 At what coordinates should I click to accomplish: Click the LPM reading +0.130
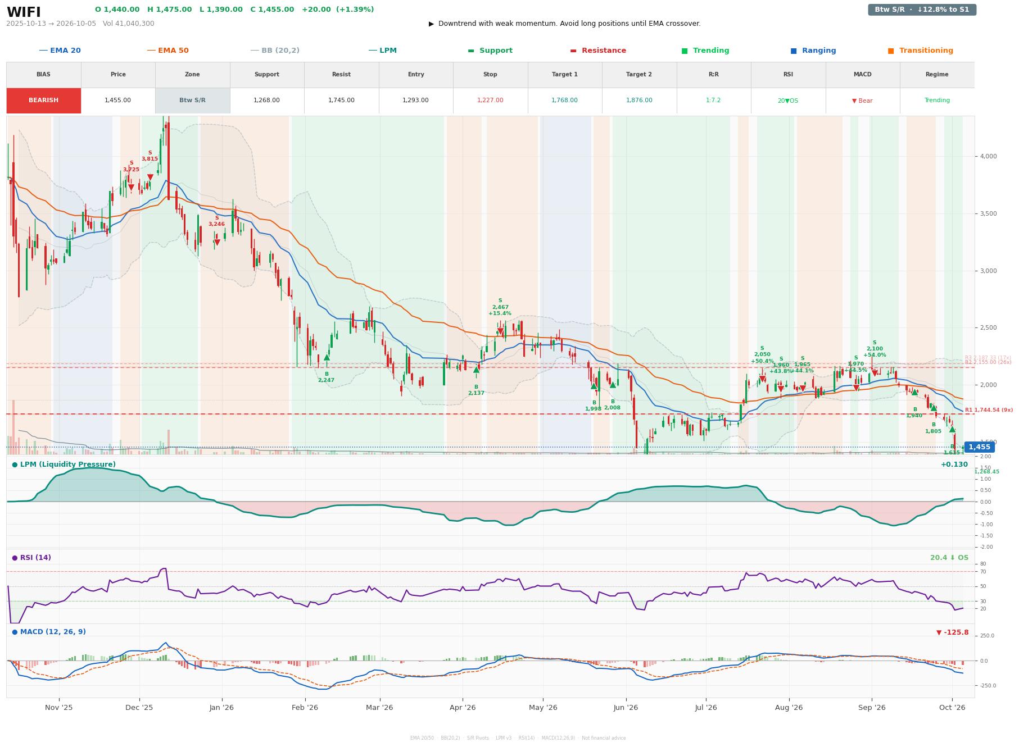click(x=954, y=464)
